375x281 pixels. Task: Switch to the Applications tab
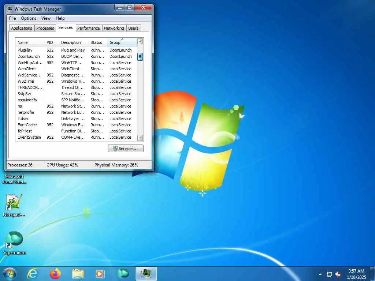click(x=22, y=28)
